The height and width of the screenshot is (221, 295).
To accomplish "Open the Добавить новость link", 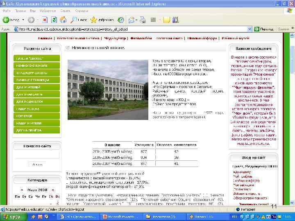I will point(247,194).
